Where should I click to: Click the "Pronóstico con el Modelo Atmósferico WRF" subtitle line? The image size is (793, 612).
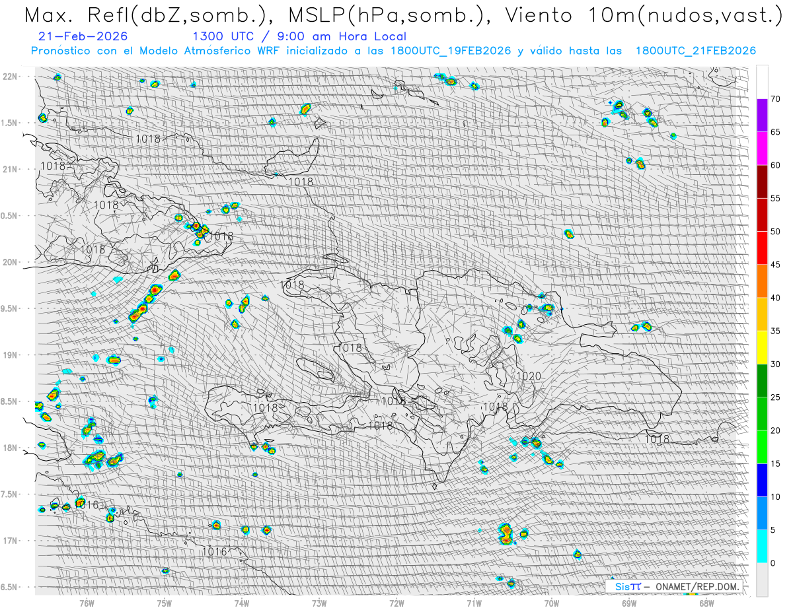393,51
